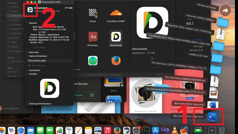Open the purple game console Dock icon
Screen dimensions: 238x134
point(165,130)
